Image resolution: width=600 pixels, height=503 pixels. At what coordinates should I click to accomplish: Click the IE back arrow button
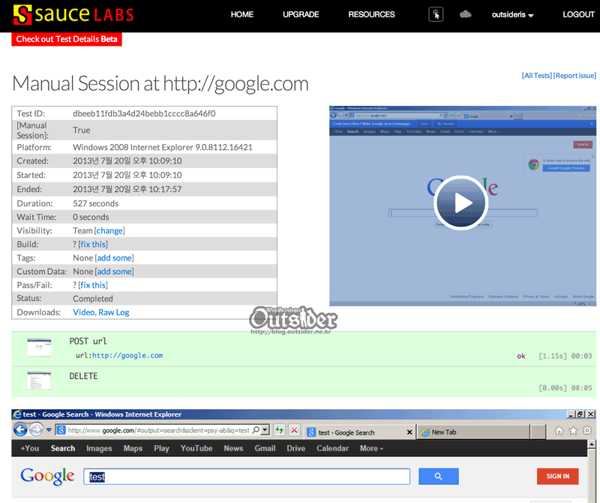[x=20, y=429]
